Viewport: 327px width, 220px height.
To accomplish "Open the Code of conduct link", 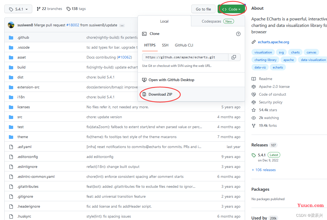I will coord(272,94).
